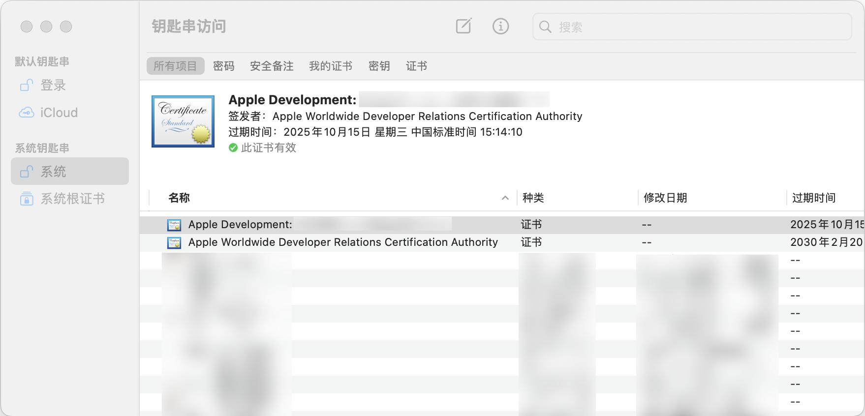Viewport: 865px width, 416px height.
Task: Click 证书 type cell of Apple Worldwide row
Action: click(531, 242)
